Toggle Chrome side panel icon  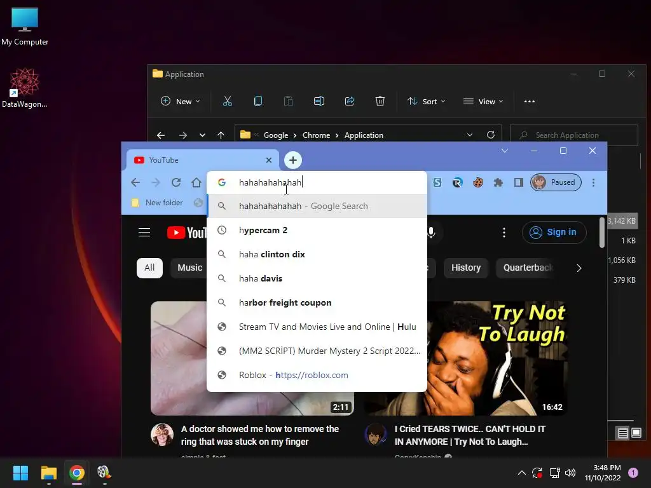click(519, 182)
